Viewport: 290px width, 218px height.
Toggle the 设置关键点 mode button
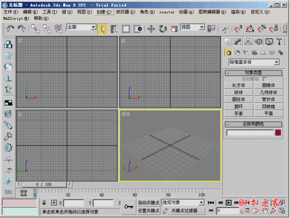coord(148,211)
